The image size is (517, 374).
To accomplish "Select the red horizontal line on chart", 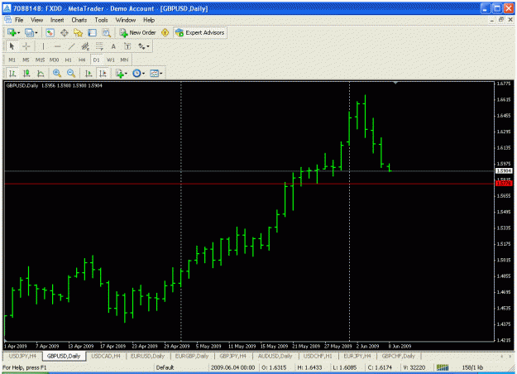I will pyautogui.click(x=249, y=184).
